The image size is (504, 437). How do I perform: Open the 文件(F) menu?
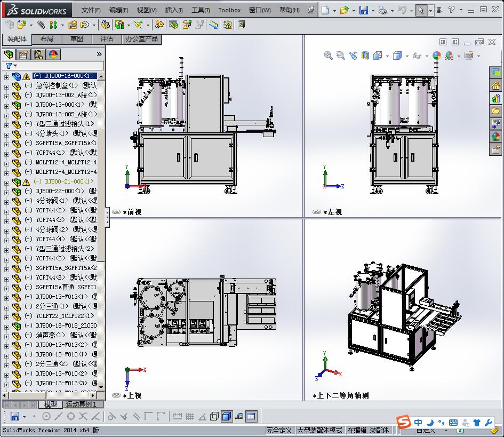pyautogui.click(x=91, y=10)
